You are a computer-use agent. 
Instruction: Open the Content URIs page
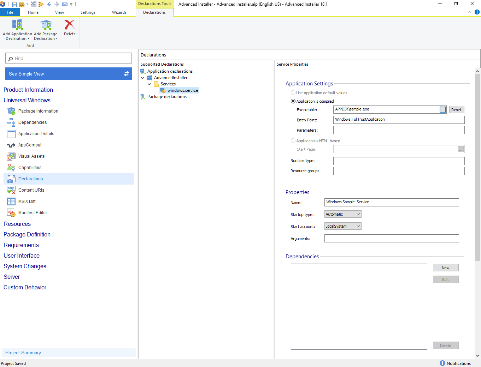pyautogui.click(x=31, y=190)
